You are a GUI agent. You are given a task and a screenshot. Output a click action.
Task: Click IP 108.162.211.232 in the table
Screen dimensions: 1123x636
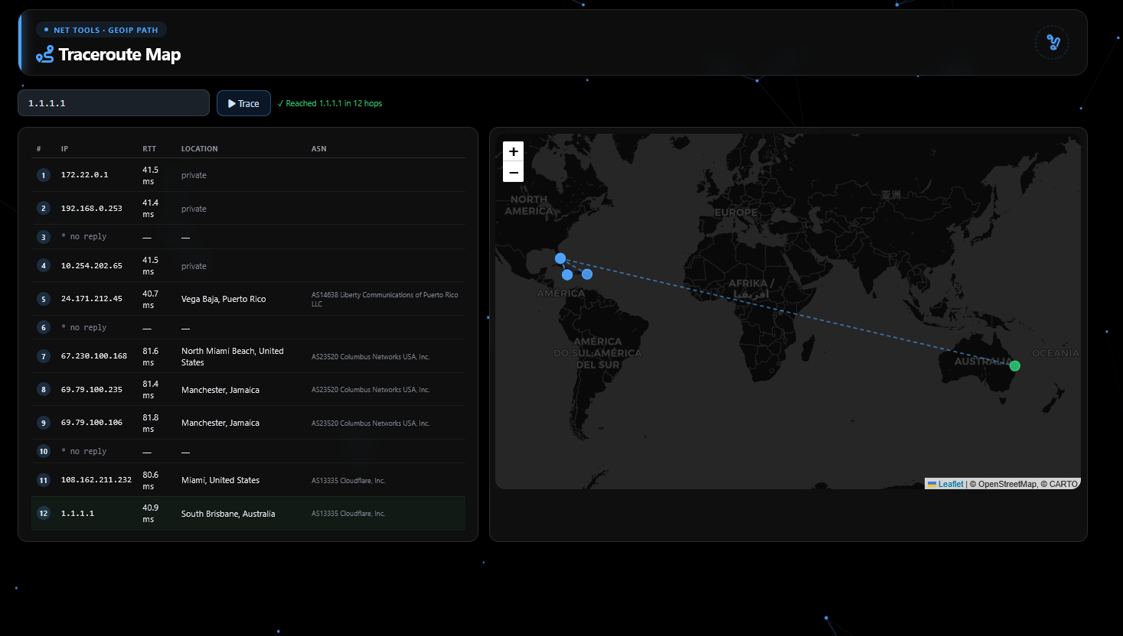[x=96, y=480]
